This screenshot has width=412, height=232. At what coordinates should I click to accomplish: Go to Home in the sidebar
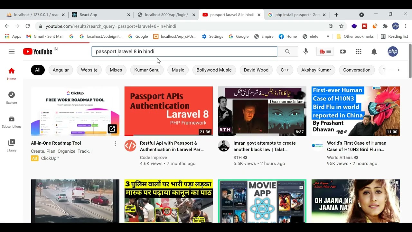(12, 74)
